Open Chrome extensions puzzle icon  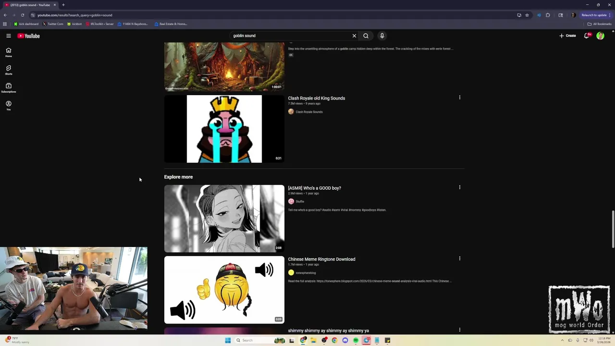548,15
